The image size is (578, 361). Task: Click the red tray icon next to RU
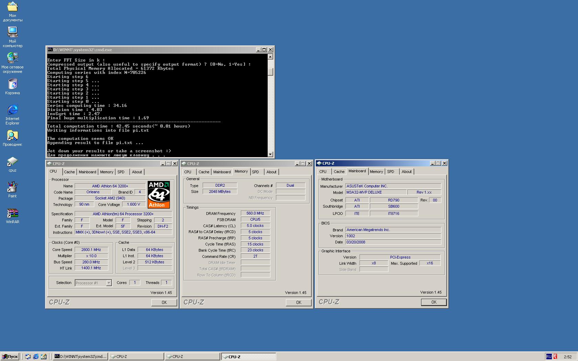[555, 357]
